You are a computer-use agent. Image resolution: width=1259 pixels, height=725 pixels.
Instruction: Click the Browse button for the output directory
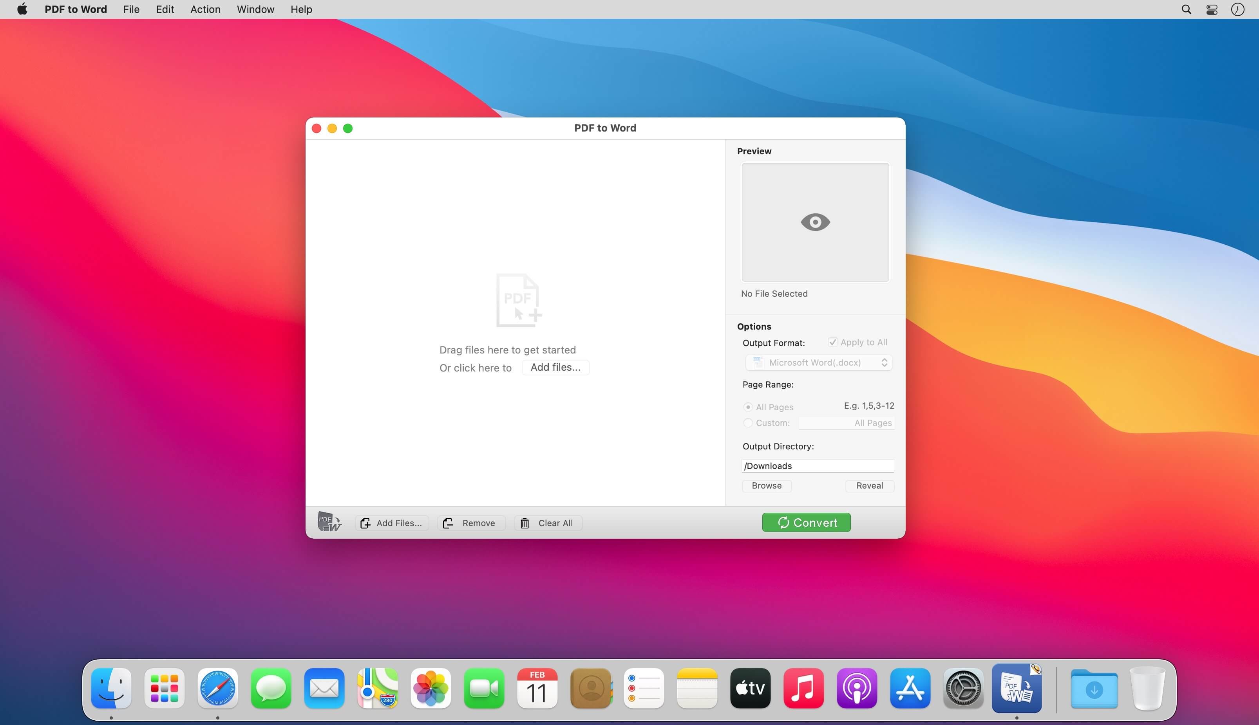point(766,485)
